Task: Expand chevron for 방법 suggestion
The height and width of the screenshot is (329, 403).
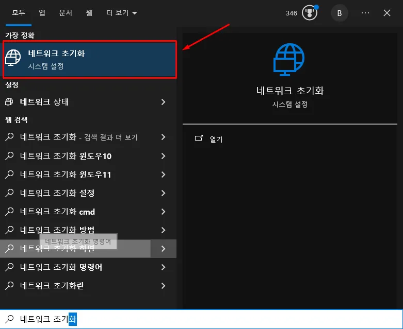Action: point(163,230)
